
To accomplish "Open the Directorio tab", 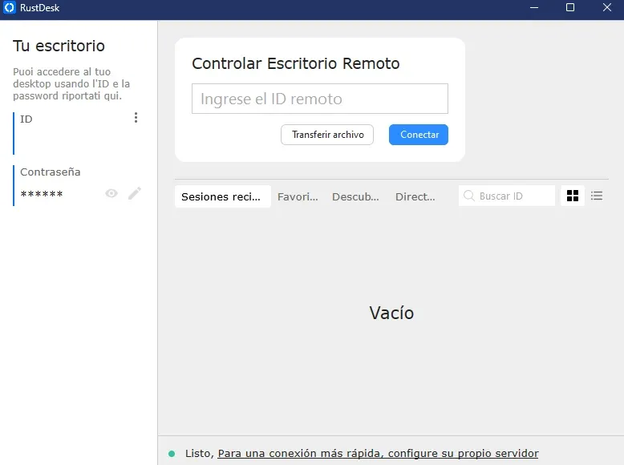I will click(x=415, y=196).
